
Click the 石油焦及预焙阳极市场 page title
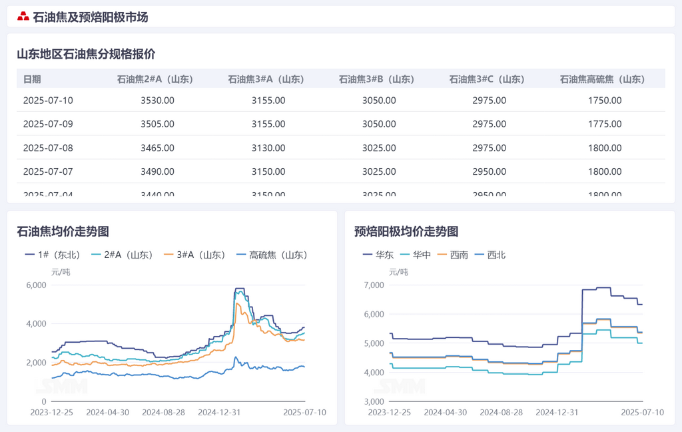coord(91,17)
